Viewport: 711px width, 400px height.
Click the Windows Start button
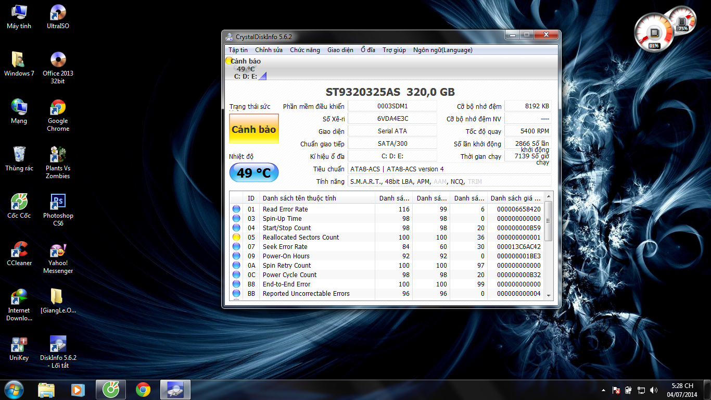click(x=14, y=390)
